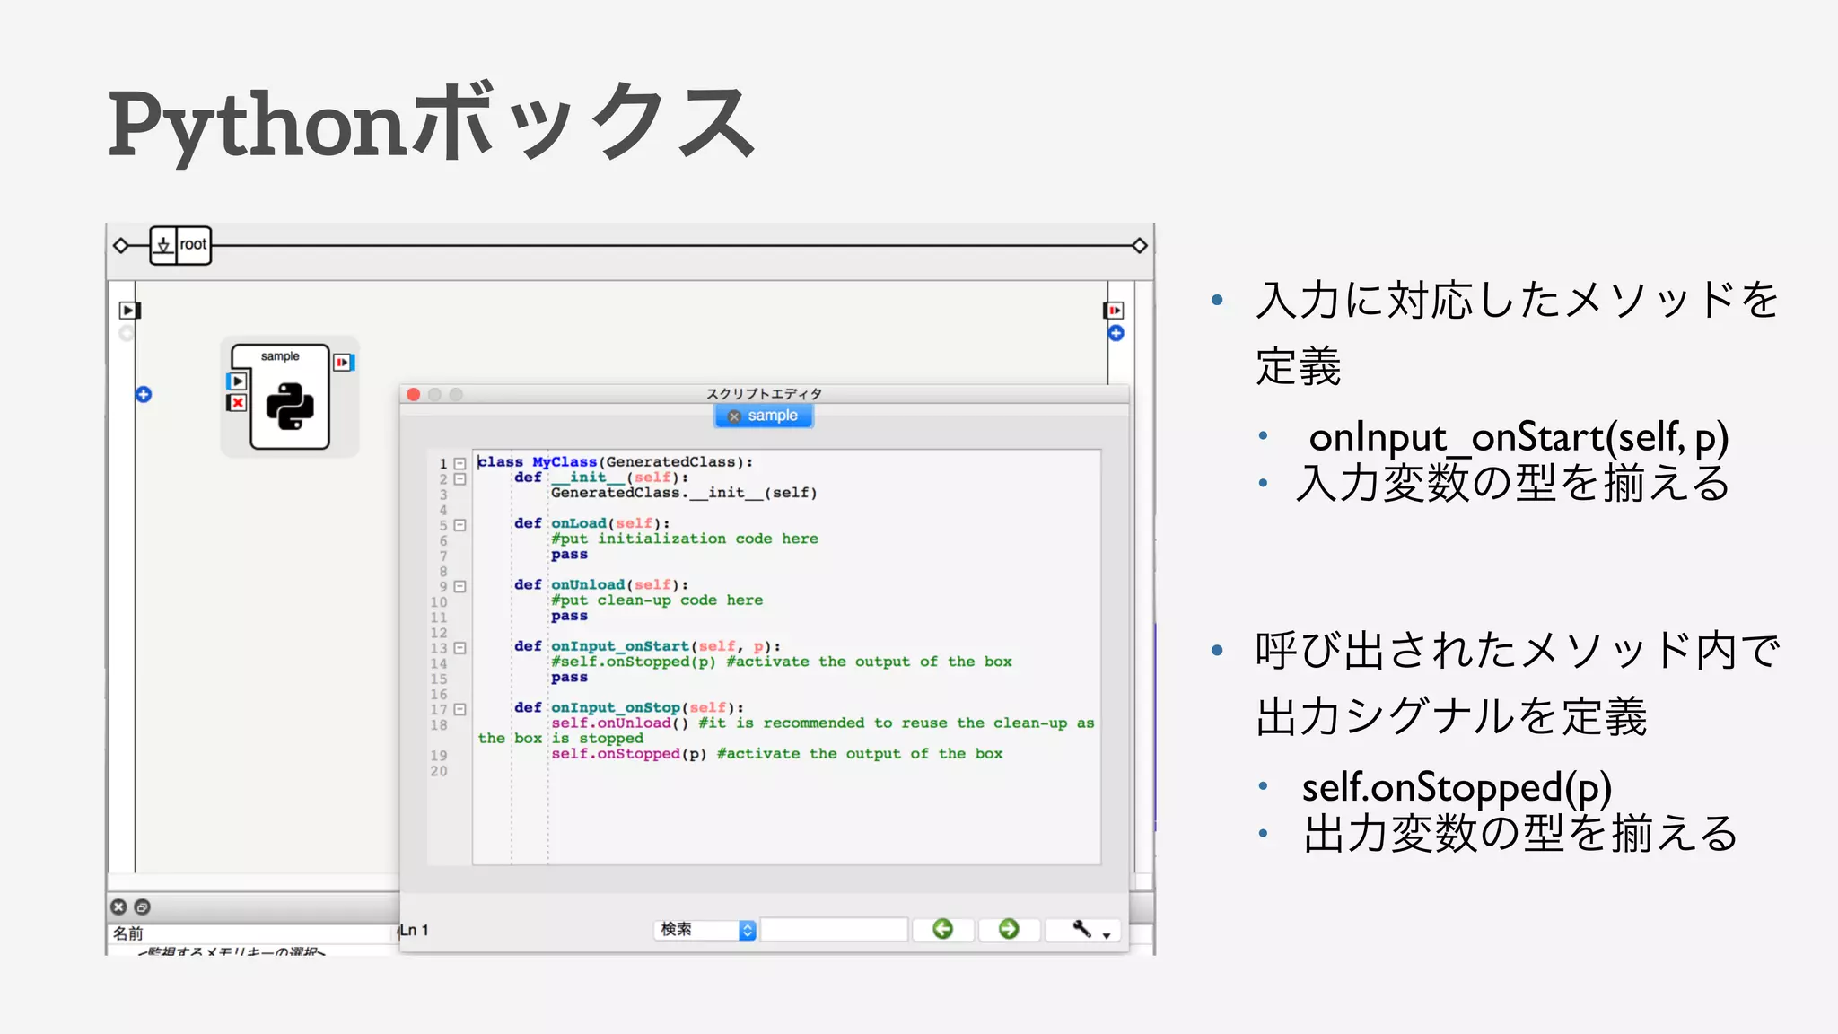This screenshot has height=1034, width=1838.
Task: Click the diagram onStopped output on right edge
Action: tap(1115, 311)
